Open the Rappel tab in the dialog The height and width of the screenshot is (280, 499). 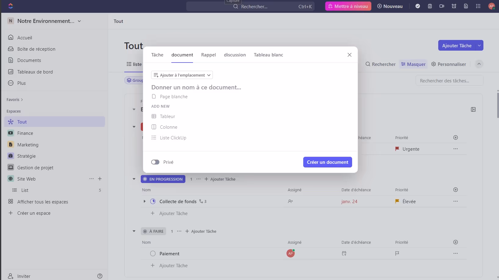[x=209, y=55]
